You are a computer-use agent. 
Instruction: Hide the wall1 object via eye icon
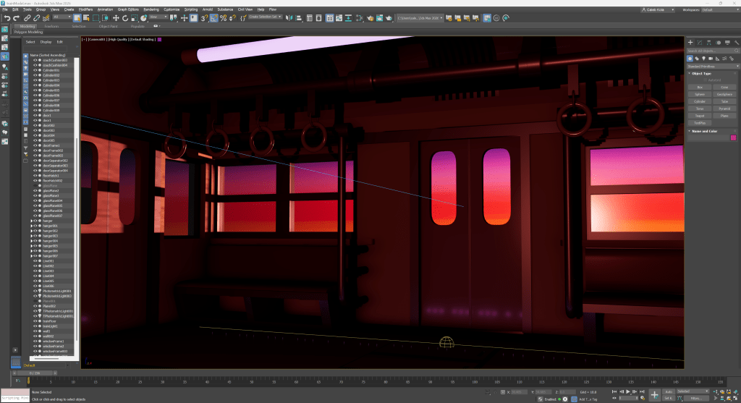(x=35, y=331)
